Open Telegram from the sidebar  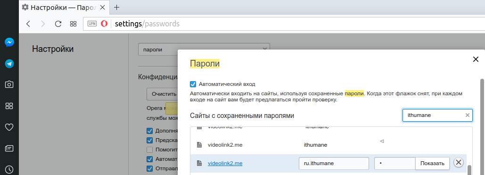click(x=9, y=64)
